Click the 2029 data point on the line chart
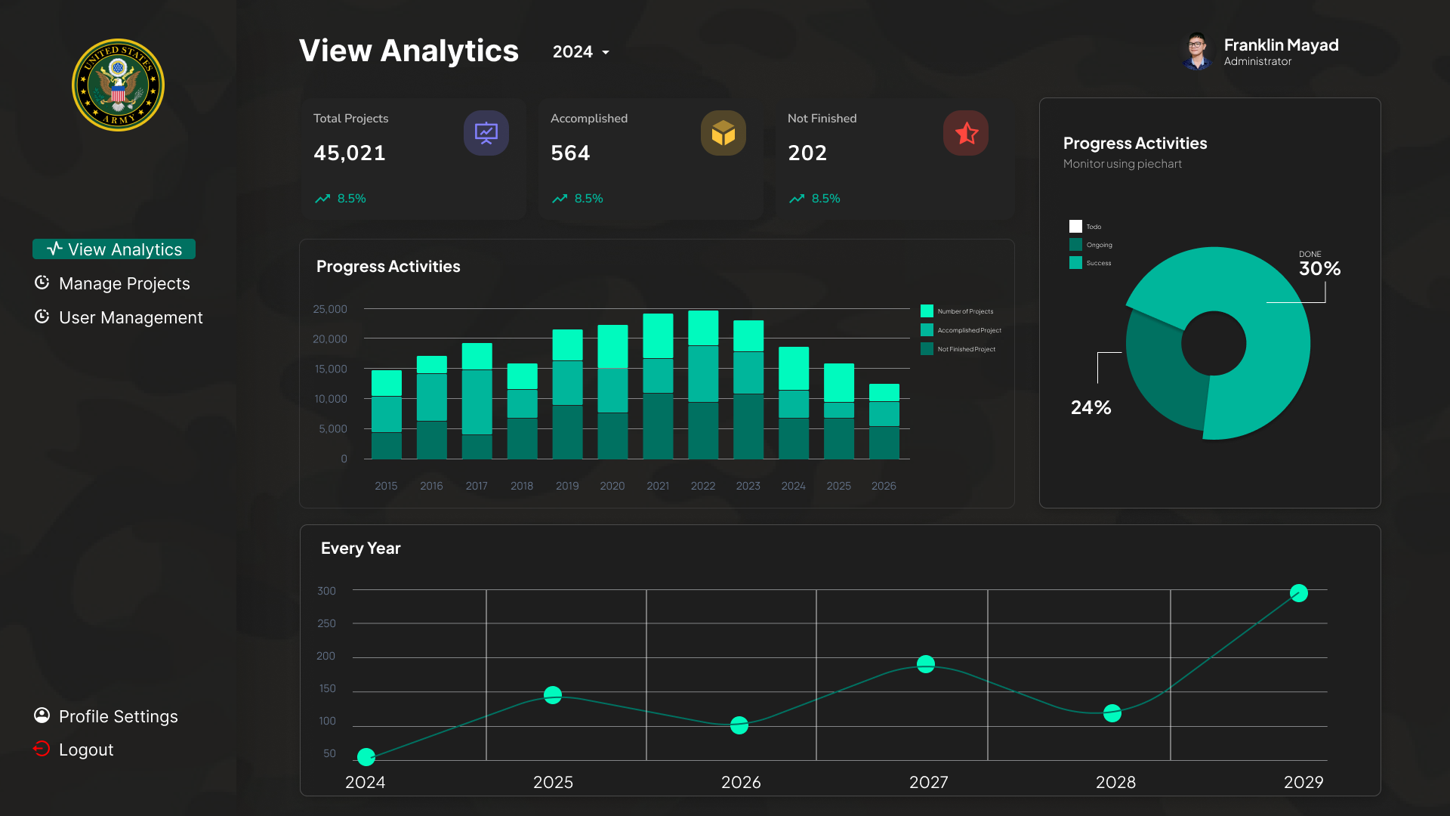 pyautogui.click(x=1299, y=593)
